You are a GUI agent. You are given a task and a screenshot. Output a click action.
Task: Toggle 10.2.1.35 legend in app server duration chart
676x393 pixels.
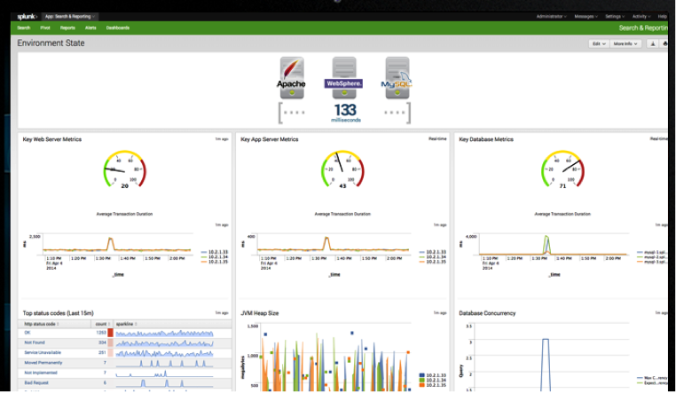[432, 262]
